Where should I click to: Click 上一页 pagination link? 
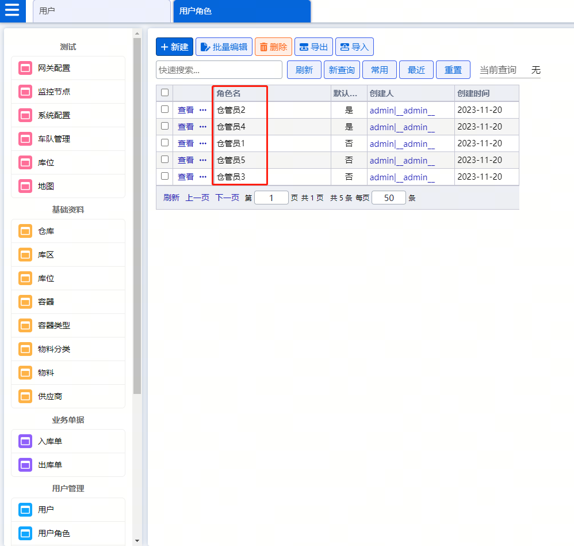click(x=197, y=198)
